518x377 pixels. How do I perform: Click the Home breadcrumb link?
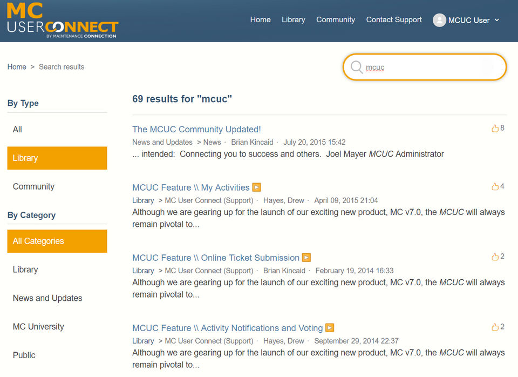pos(17,67)
